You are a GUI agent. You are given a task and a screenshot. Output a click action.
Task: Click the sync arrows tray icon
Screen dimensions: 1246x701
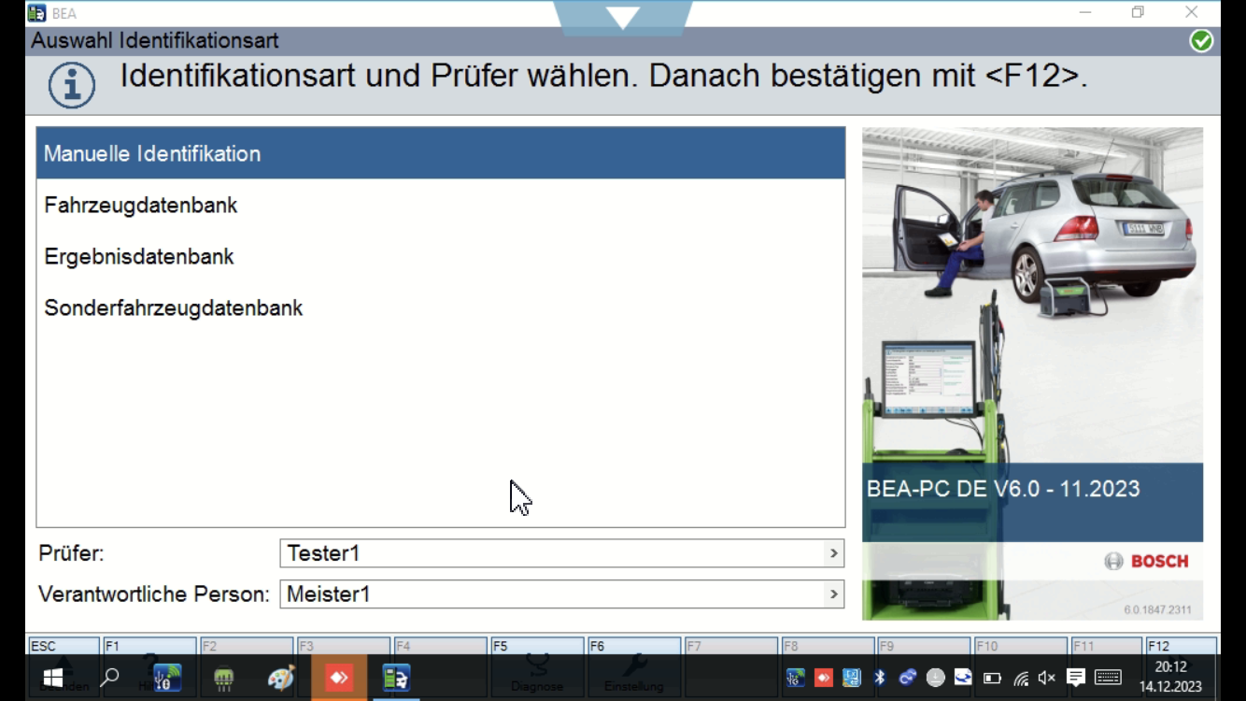pyautogui.click(x=963, y=678)
